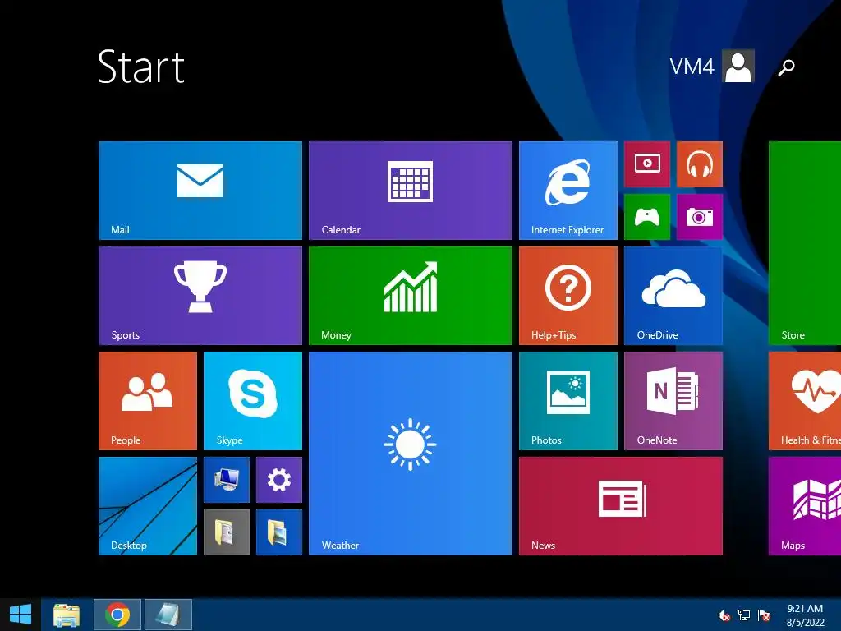Open the Maps tile
This screenshot has width=841, height=631.
(805, 506)
